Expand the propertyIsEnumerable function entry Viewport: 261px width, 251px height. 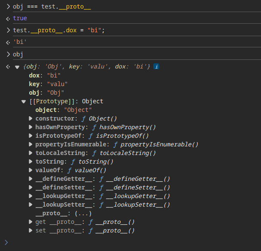click(x=30, y=144)
